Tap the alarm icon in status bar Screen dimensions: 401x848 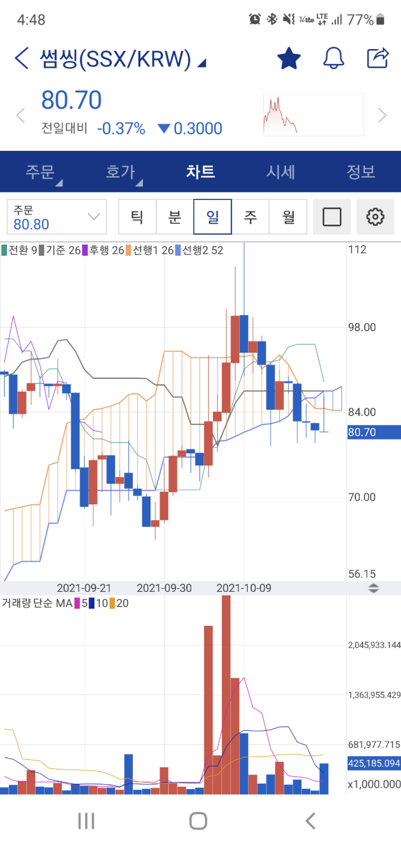click(x=255, y=19)
